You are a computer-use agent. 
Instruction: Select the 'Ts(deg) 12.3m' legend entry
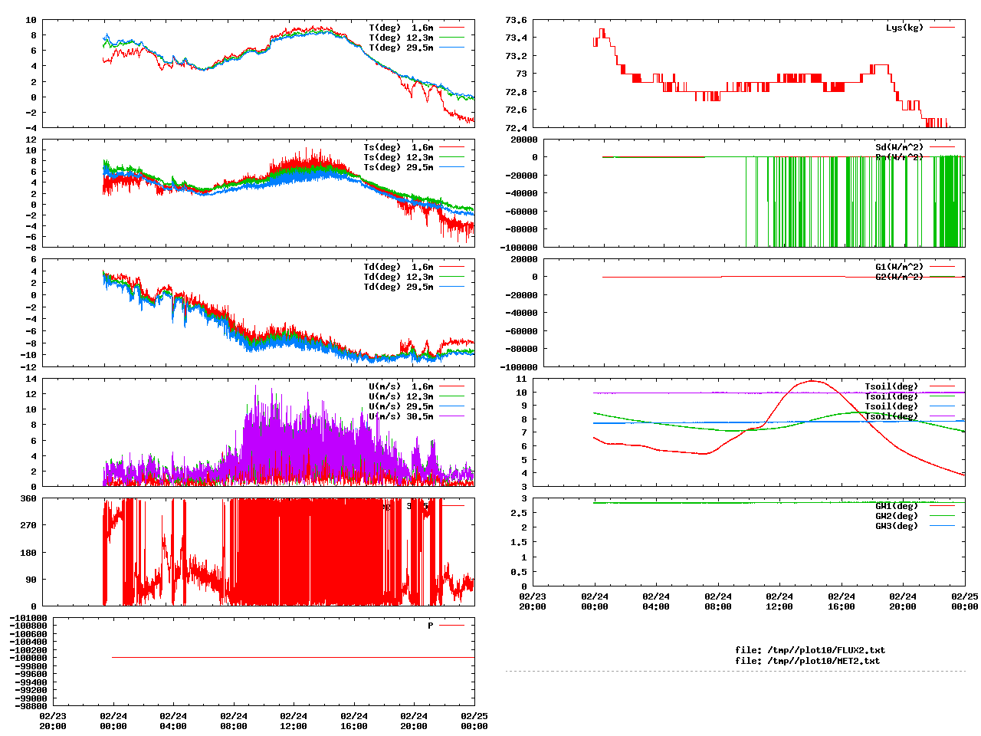click(398, 157)
